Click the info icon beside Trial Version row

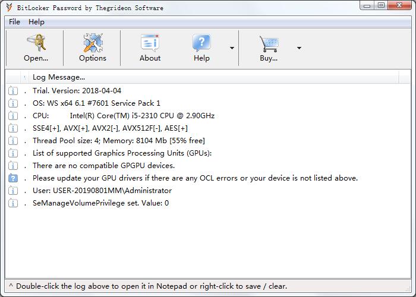13,91
